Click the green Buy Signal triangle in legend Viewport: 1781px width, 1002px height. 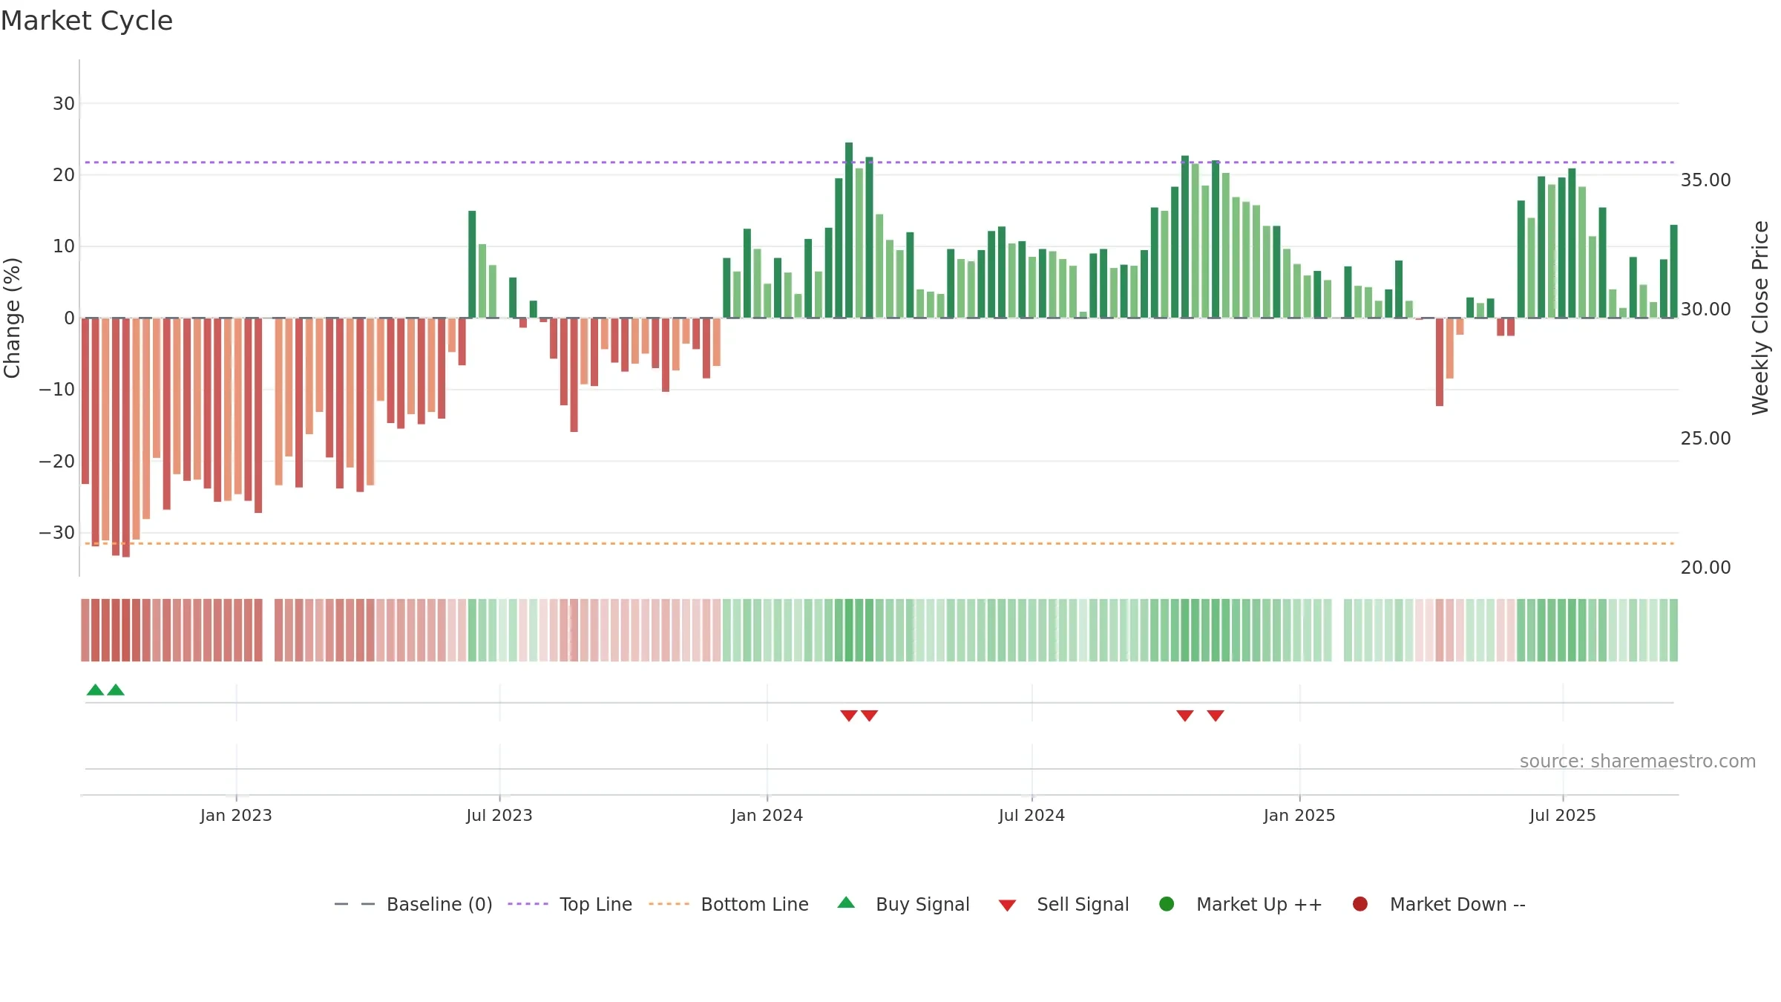[x=846, y=903]
